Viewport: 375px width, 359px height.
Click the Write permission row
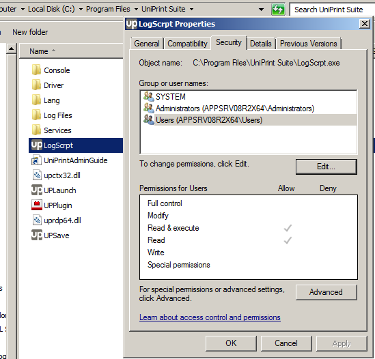point(249,253)
